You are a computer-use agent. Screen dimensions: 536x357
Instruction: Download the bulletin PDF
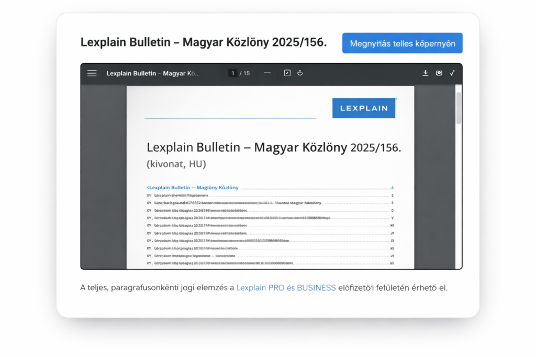tap(426, 73)
